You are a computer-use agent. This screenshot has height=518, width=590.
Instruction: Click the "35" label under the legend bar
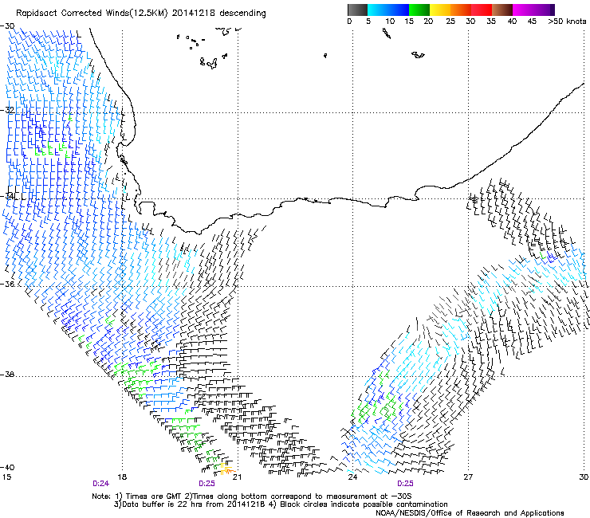click(491, 22)
